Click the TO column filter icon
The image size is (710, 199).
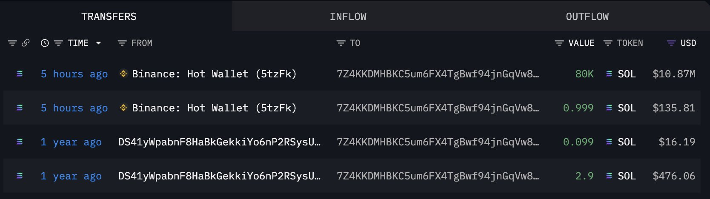tap(341, 43)
